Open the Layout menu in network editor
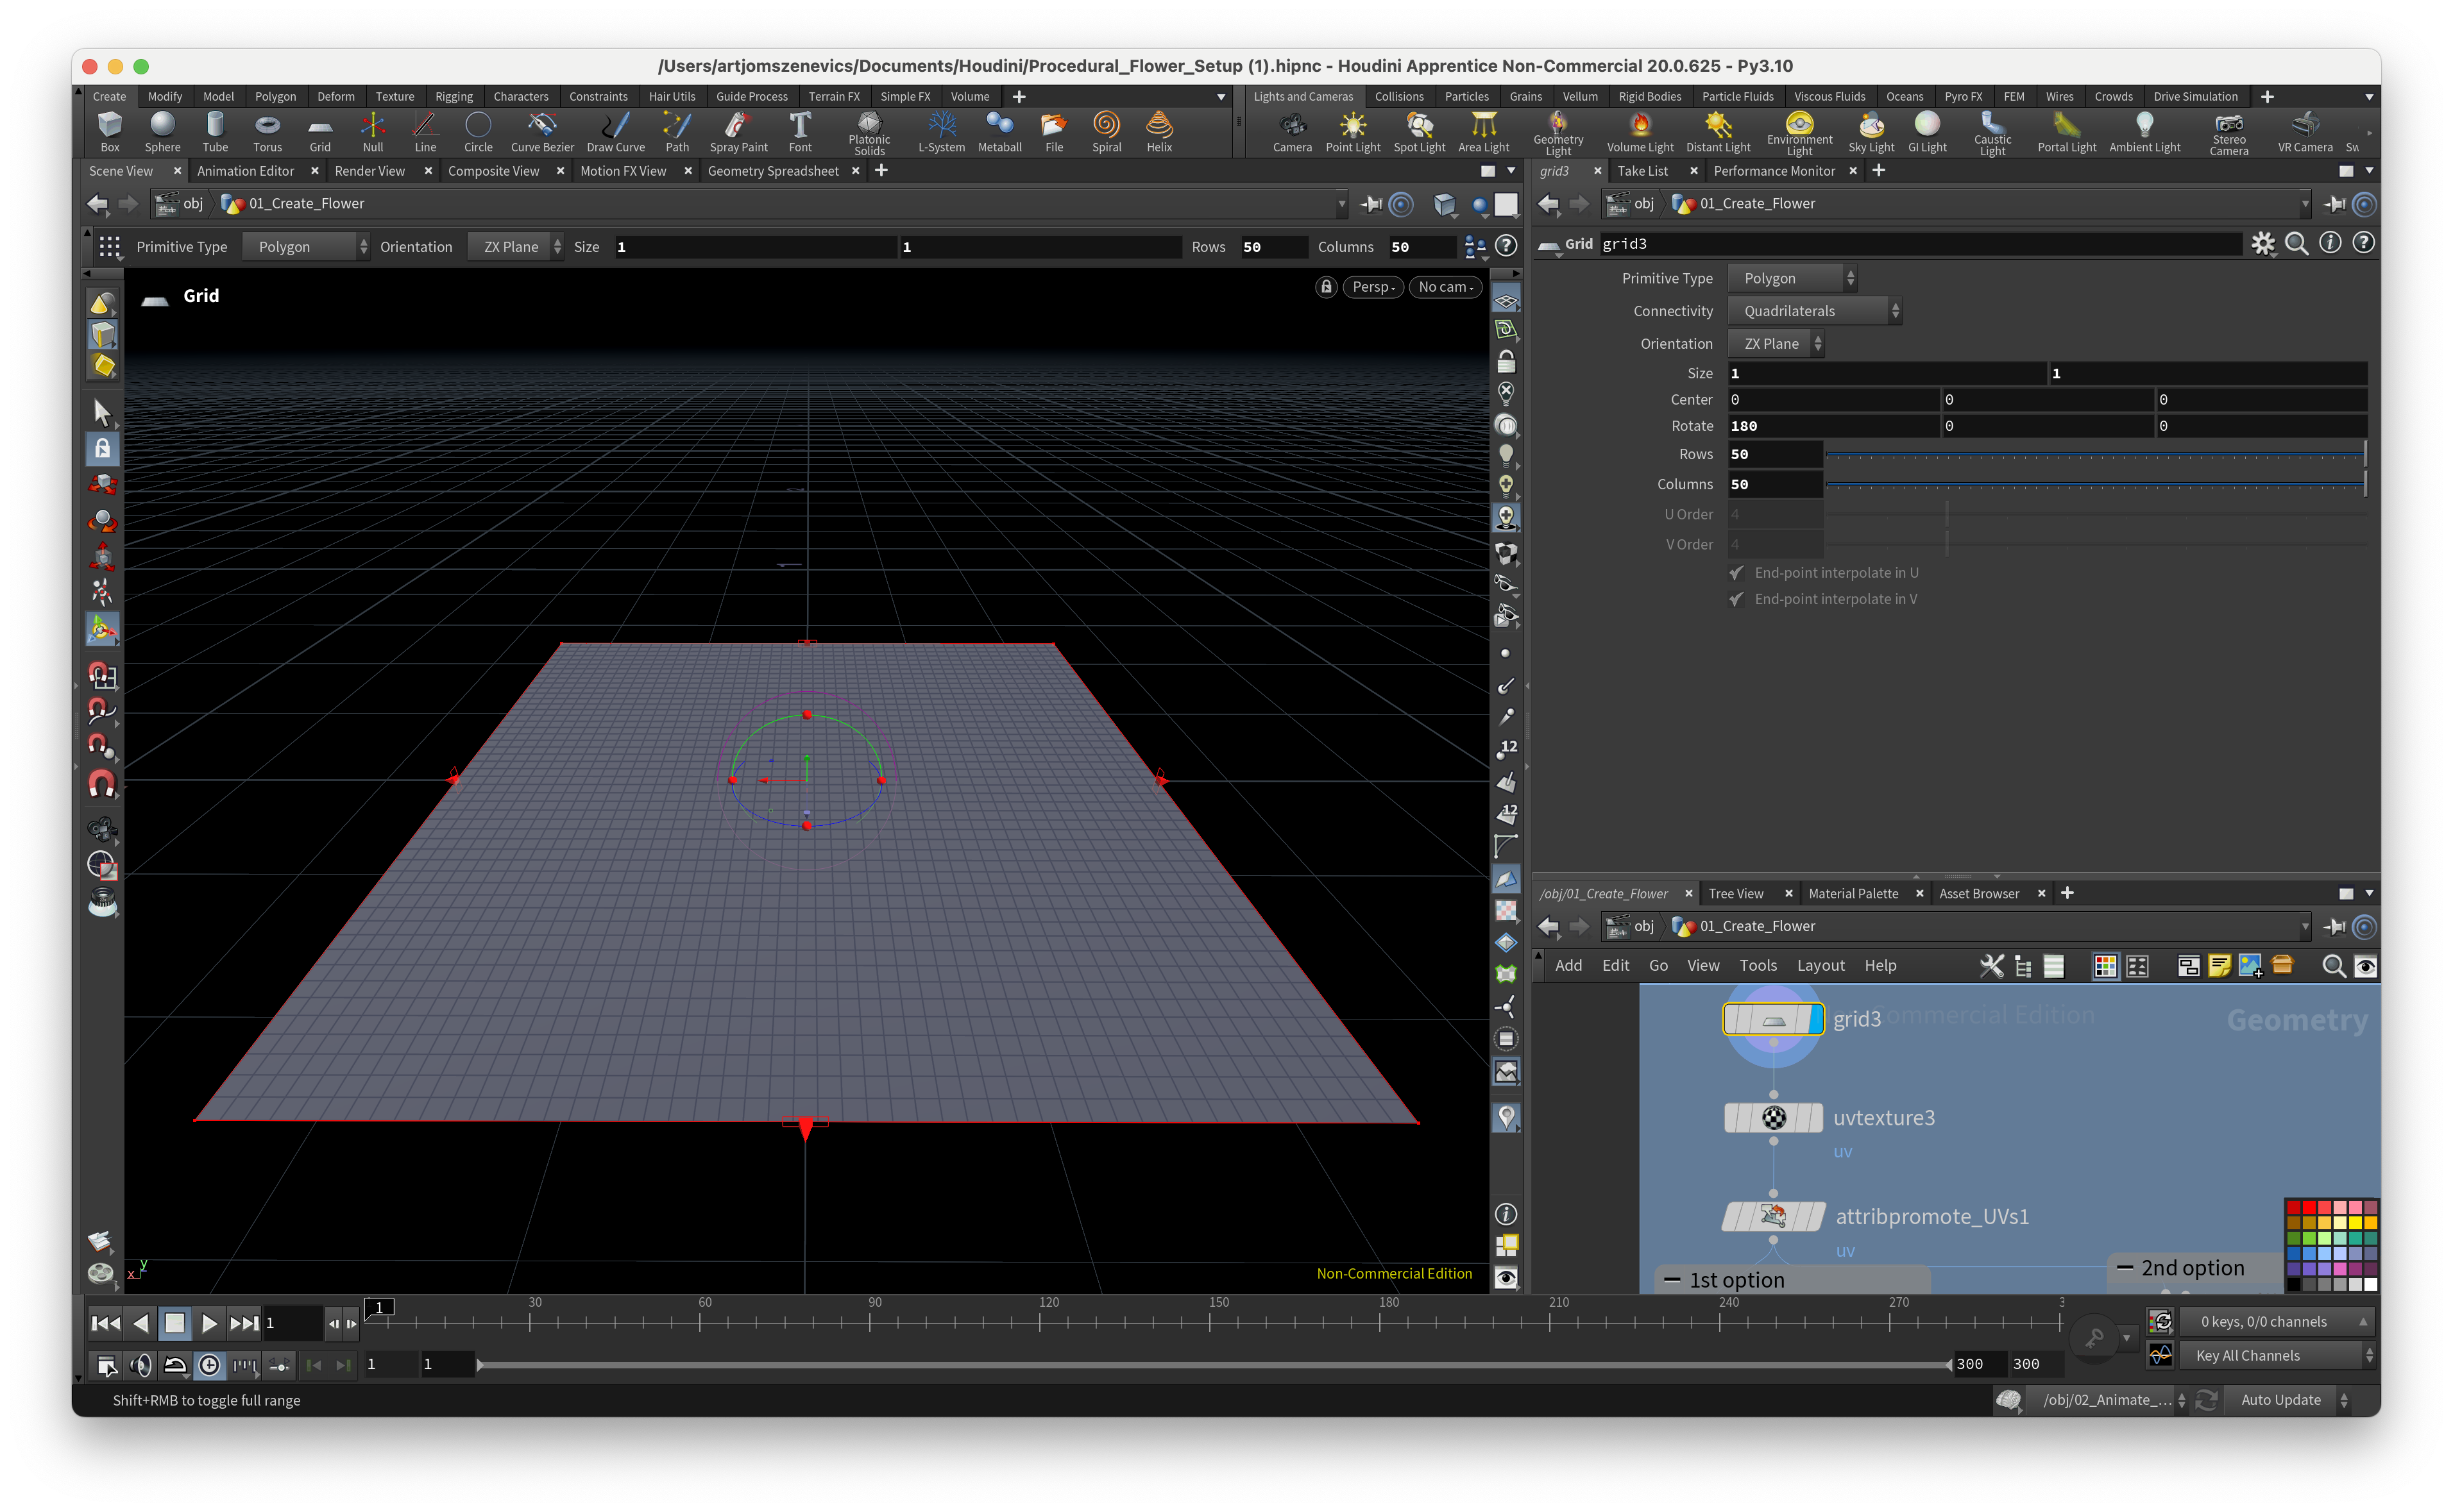This screenshot has height=1512, width=2453. (1820, 965)
